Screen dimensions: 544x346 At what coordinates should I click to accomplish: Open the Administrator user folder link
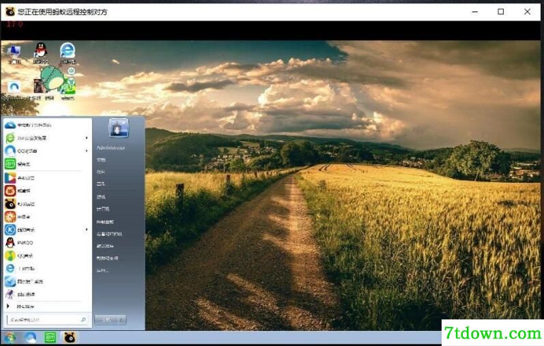pyautogui.click(x=111, y=148)
